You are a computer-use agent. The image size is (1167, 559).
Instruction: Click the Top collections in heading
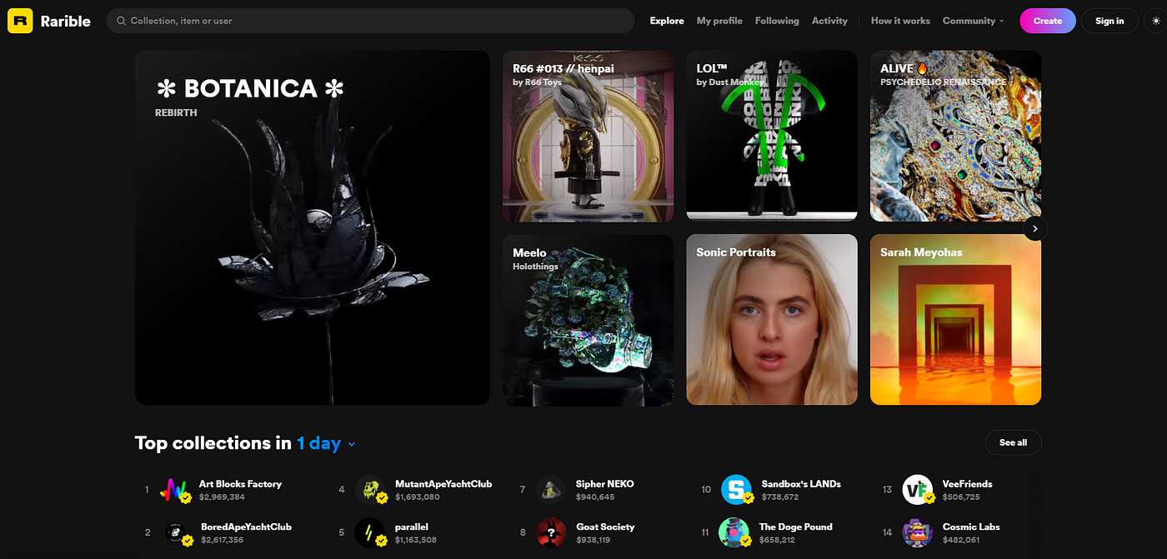[213, 443]
